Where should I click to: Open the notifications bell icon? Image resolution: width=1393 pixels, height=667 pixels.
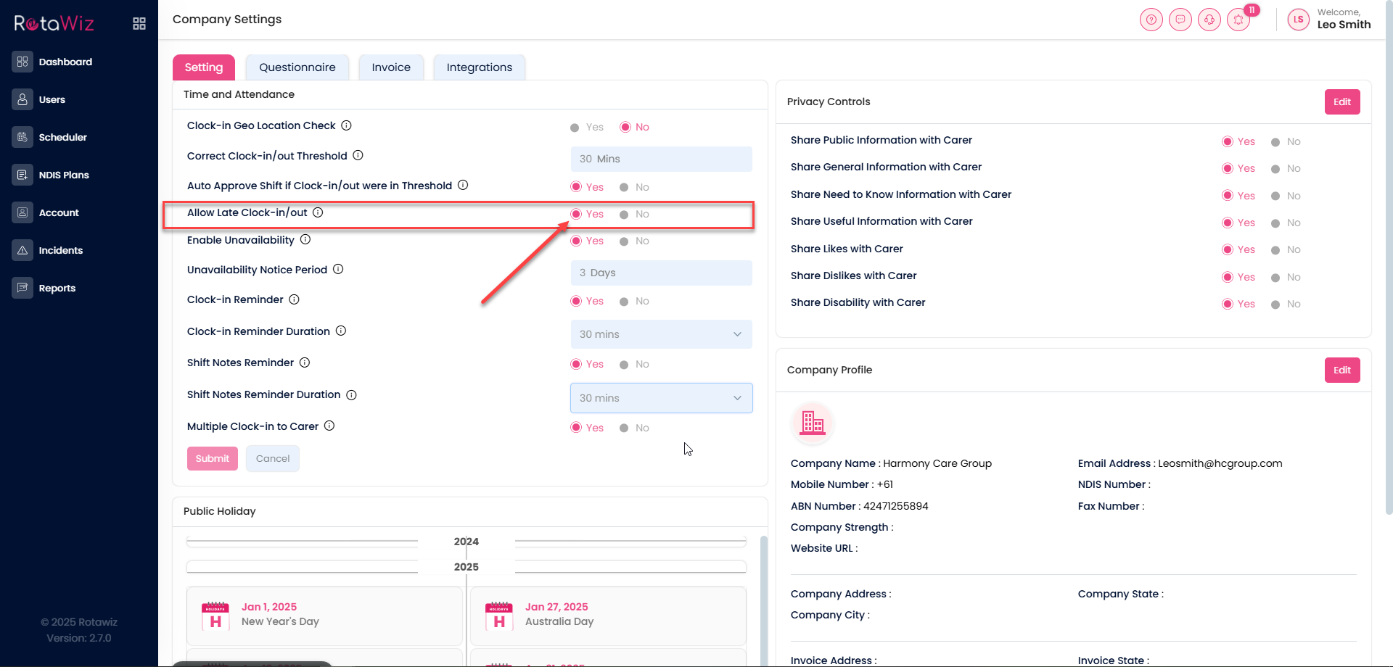coord(1238,20)
